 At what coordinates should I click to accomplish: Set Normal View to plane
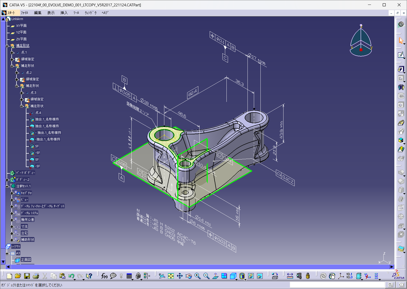point(215,276)
